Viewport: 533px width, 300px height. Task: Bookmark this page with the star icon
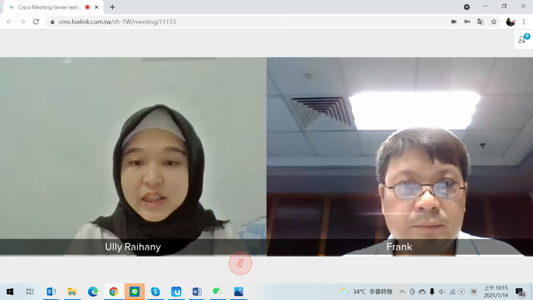[494, 22]
